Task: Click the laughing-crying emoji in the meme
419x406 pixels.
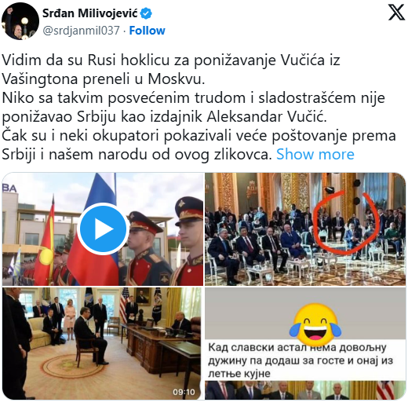Action: 315,324
